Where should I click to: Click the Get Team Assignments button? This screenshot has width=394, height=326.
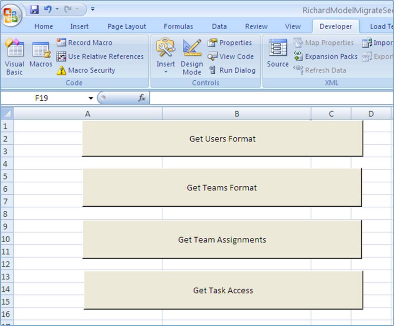click(x=222, y=239)
